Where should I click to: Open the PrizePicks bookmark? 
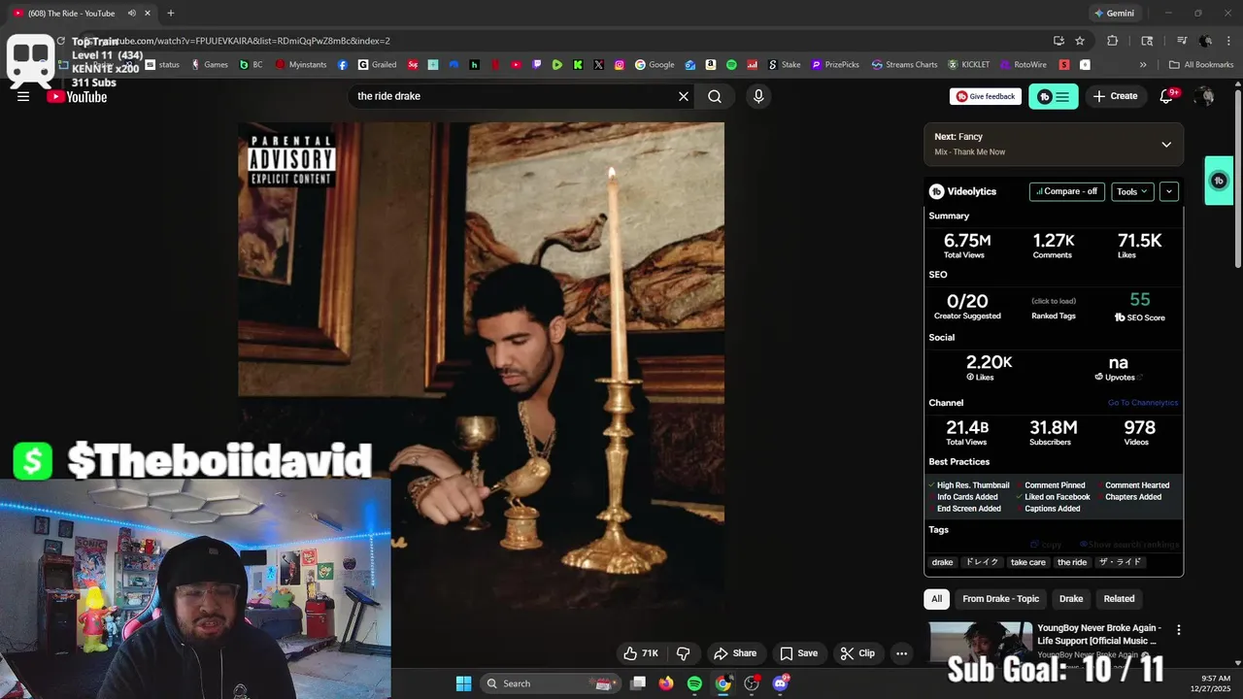click(x=835, y=65)
